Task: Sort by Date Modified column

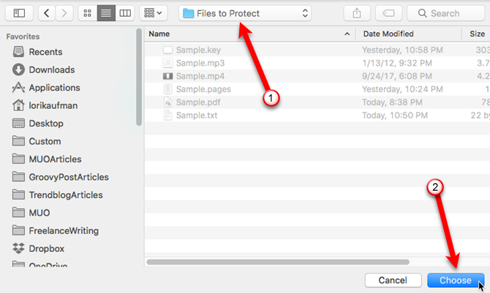Action: [x=406, y=34]
